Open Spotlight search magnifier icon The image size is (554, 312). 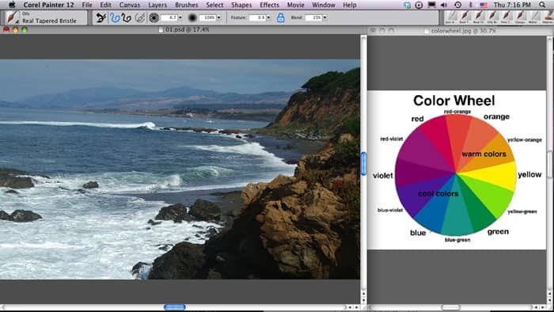(x=542, y=5)
